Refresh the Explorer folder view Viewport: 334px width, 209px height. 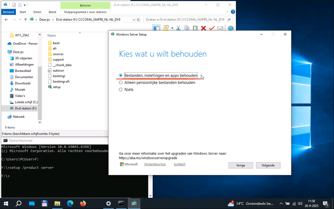138,20
